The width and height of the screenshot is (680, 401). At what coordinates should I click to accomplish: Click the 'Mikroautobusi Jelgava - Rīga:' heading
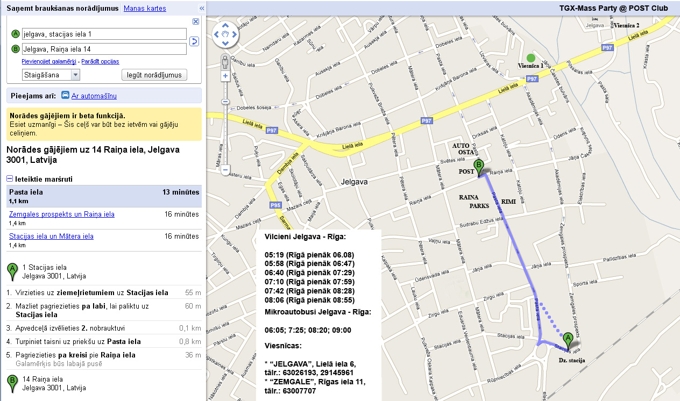click(x=318, y=312)
